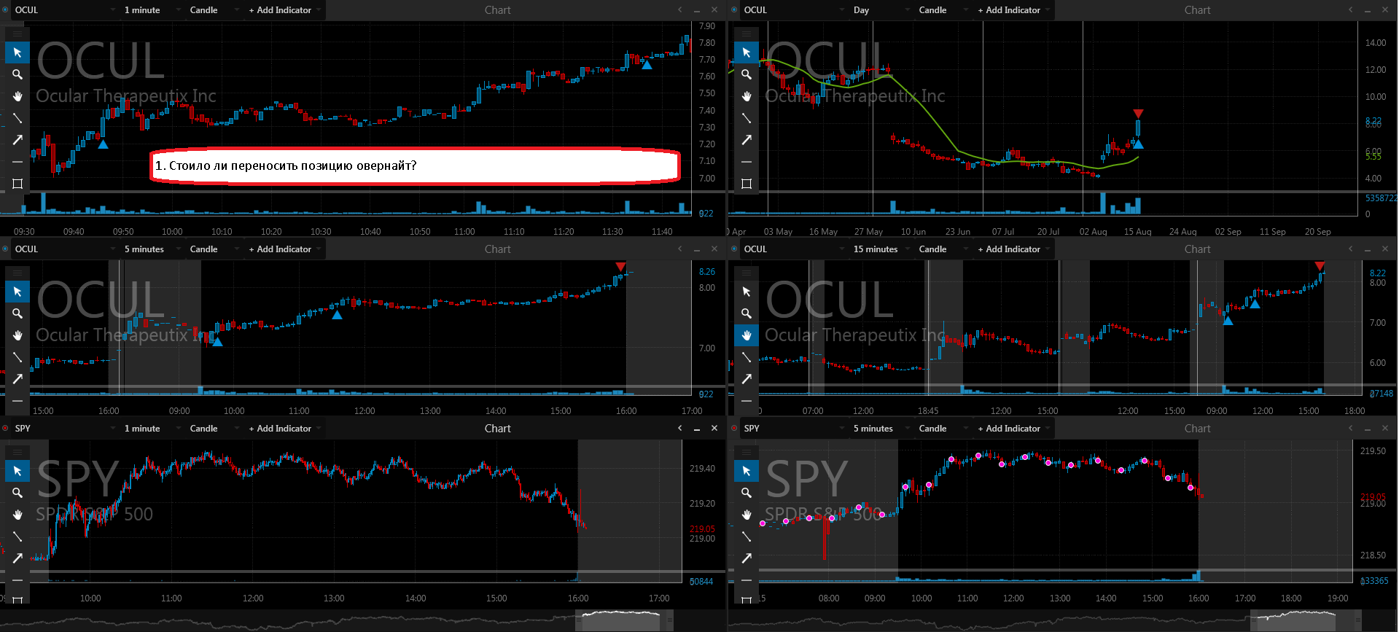This screenshot has height=632, width=1399.
Task: Pick arrow drawing tool in SPY 1 minute chart
Action: point(17,558)
